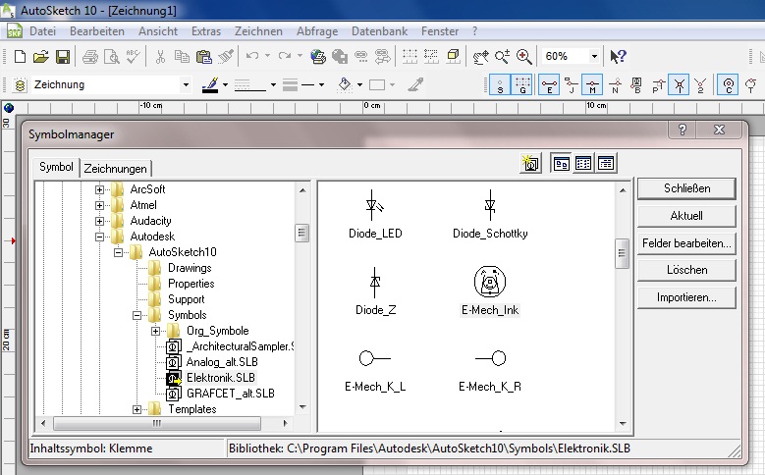
Task: Collapse the Symbols folder node
Action: click(137, 315)
